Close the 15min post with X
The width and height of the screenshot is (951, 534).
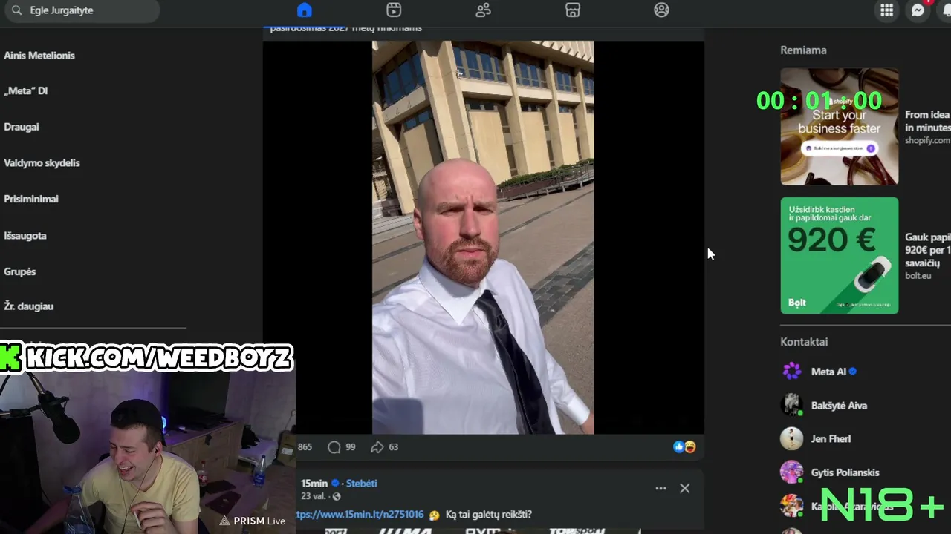[684, 488]
